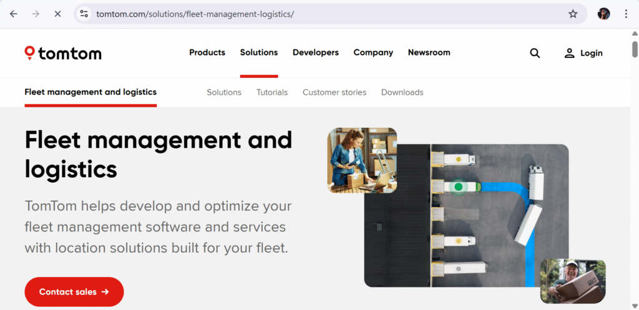The width and height of the screenshot is (639, 310).
Task: Stop page loading with X icon
Action: pos(57,14)
